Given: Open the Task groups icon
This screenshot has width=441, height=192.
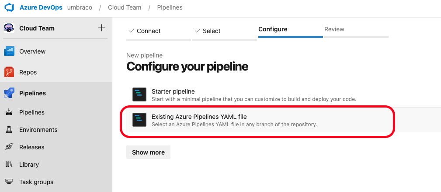Looking at the screenshot, I should 9,182.
